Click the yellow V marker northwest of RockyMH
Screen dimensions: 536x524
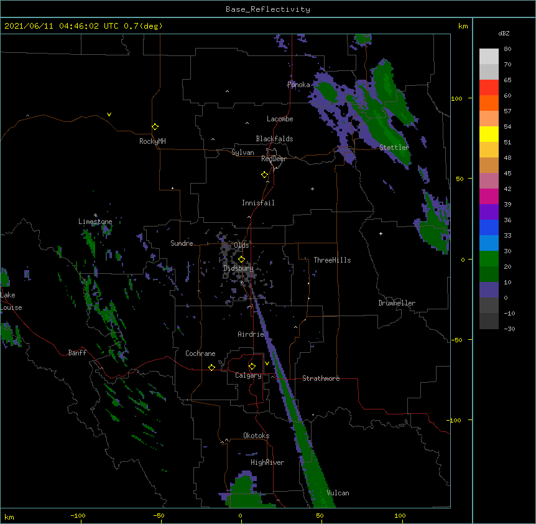[109, 115]
